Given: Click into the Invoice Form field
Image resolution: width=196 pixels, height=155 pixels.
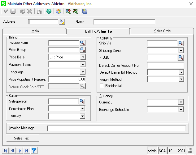Looking at the screenshot, I should pyautogui.click(x=64, y=43).
